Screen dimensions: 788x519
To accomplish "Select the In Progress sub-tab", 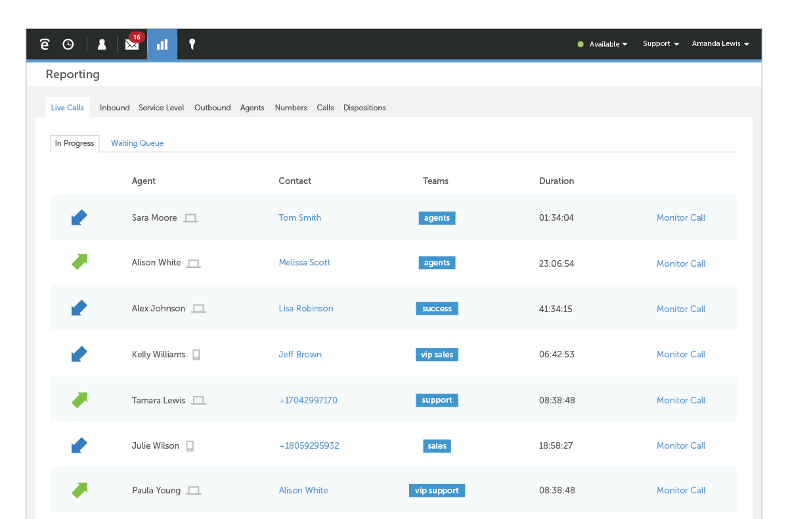I will 74,143.
